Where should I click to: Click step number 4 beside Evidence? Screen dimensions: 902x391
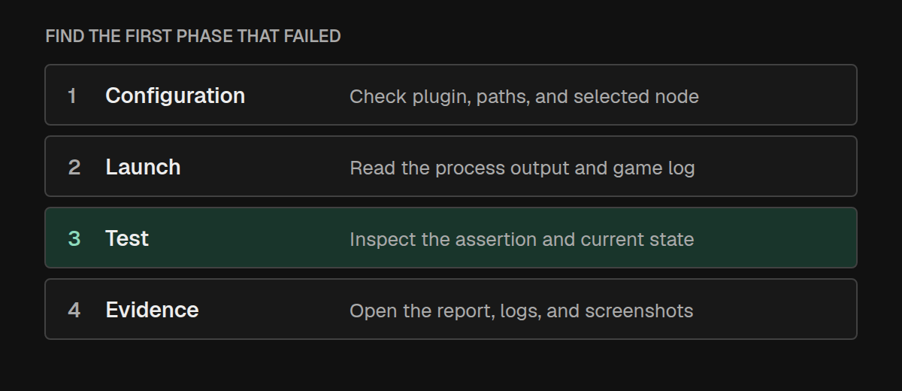pos(74,311)
